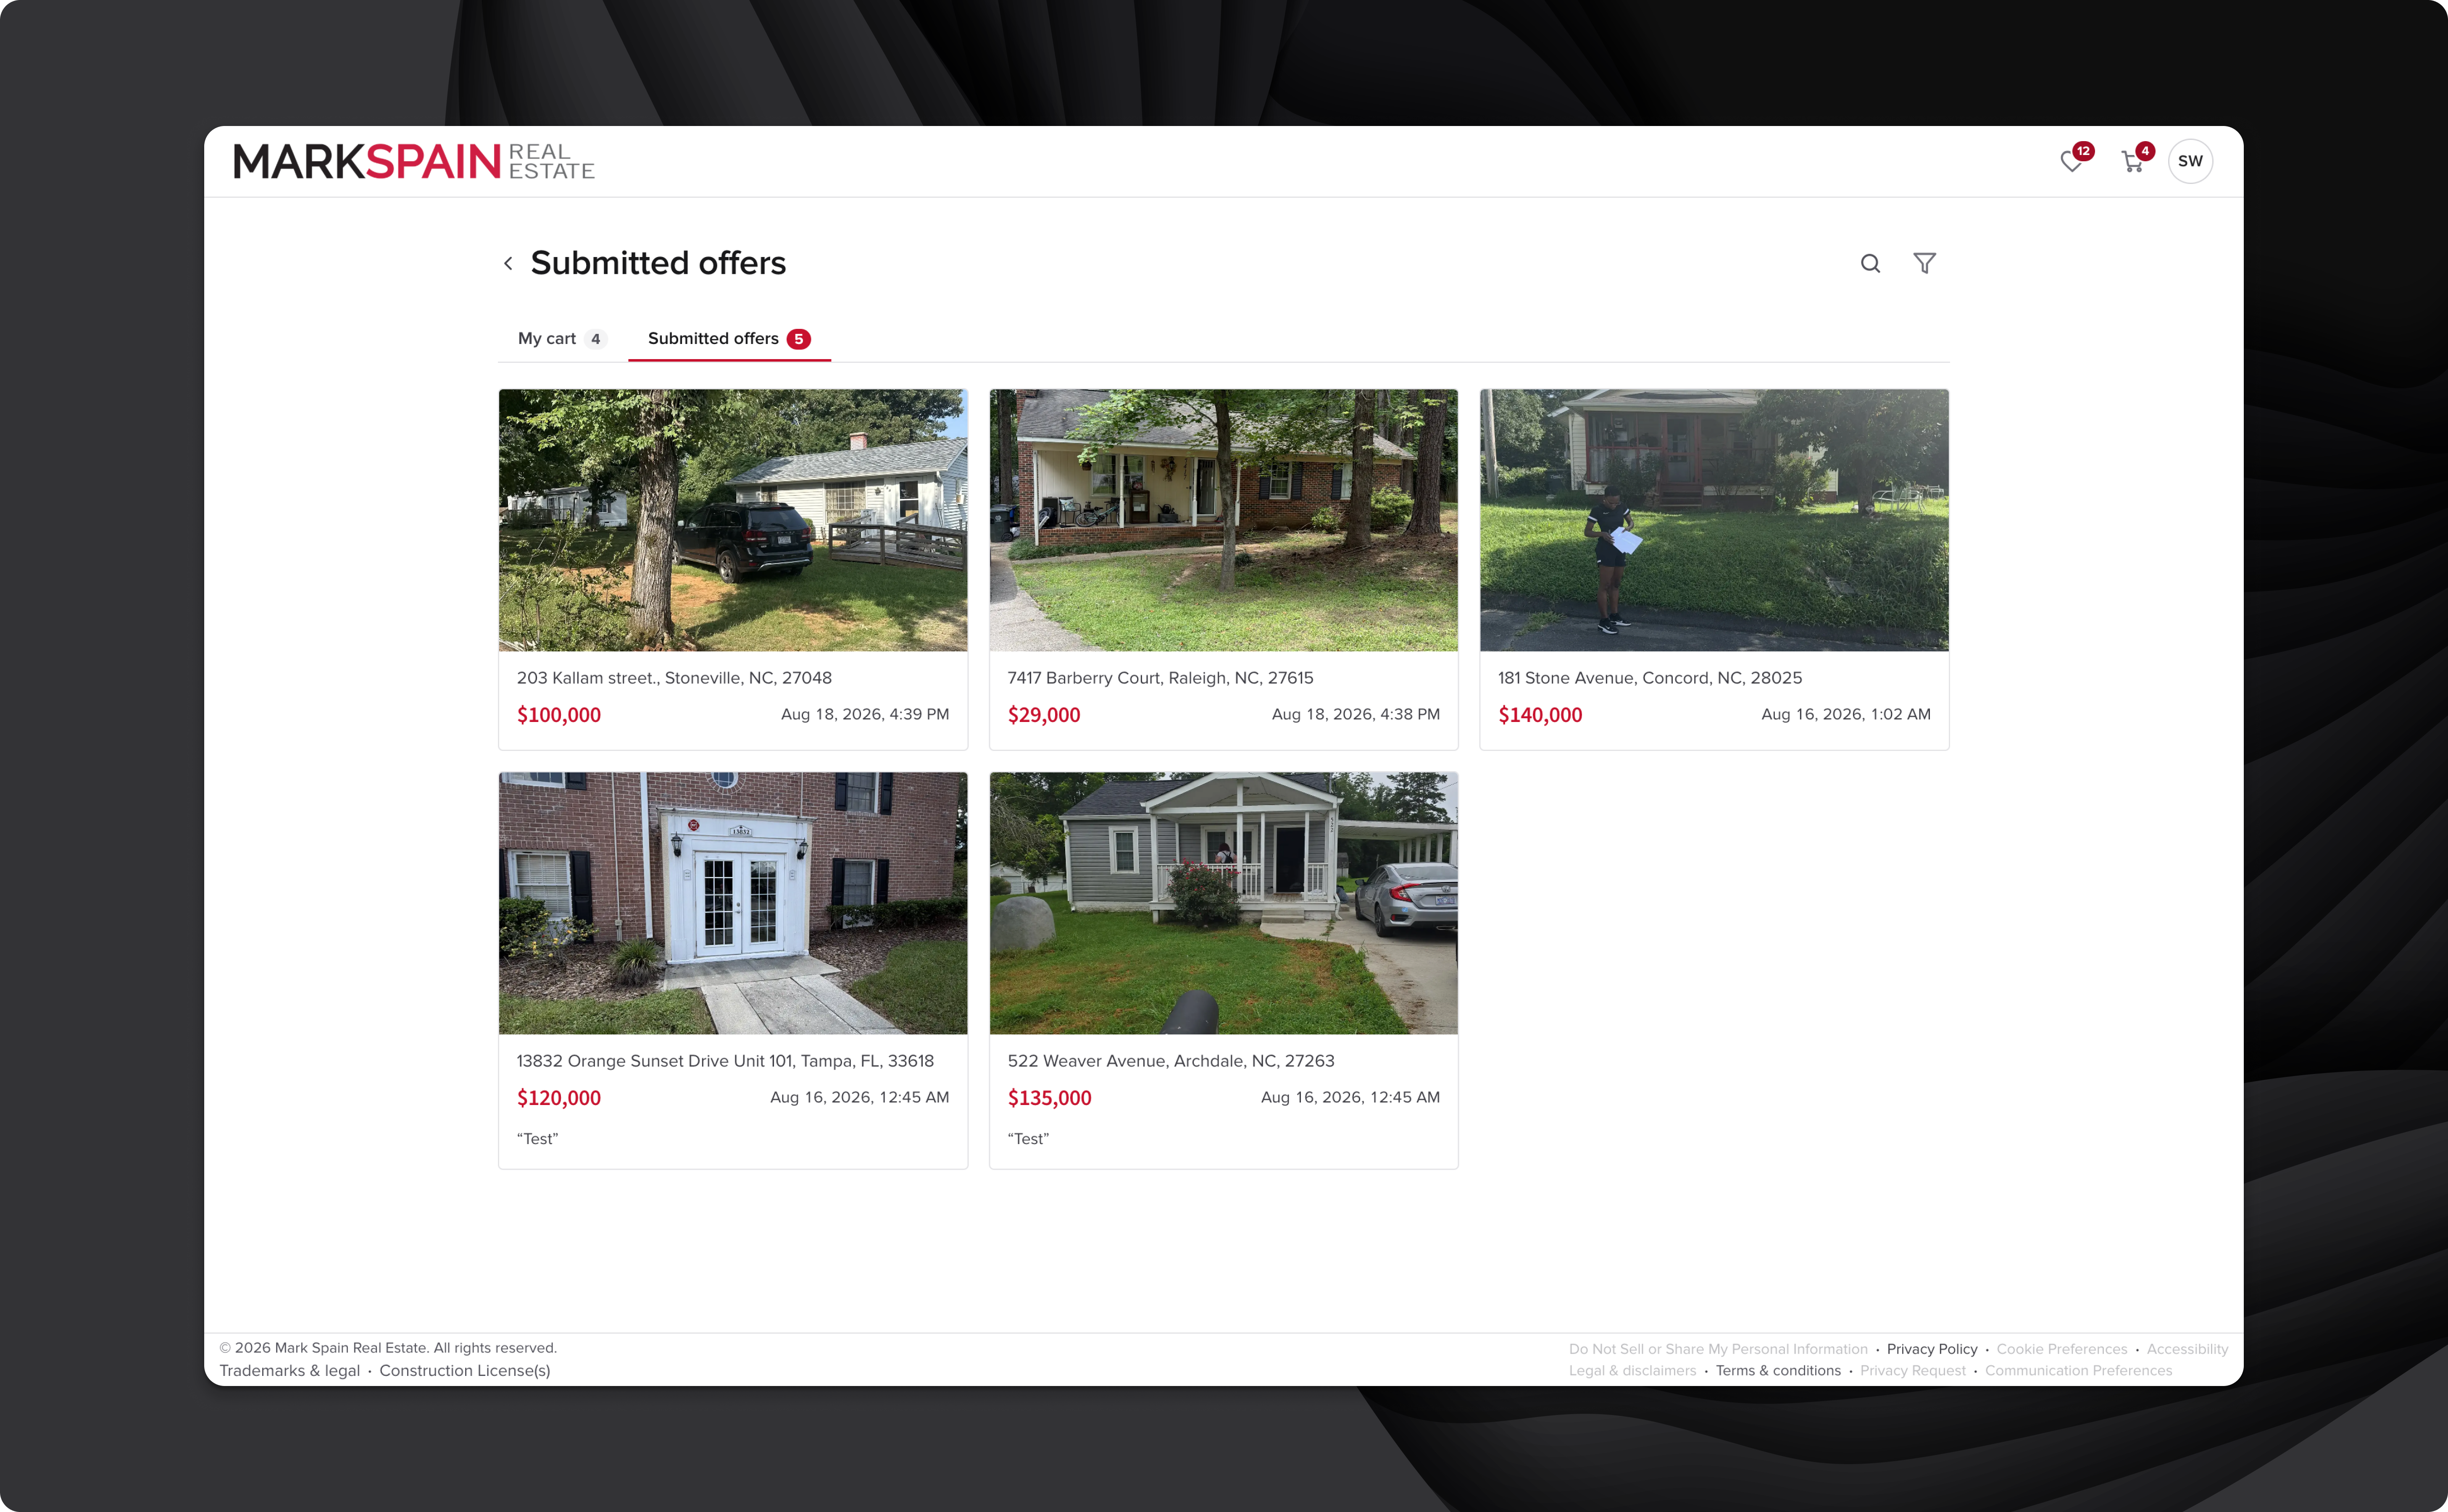The image size is (2448, 1512).
Task: Select the Submitted offers tab
Action: pos(729,339)
